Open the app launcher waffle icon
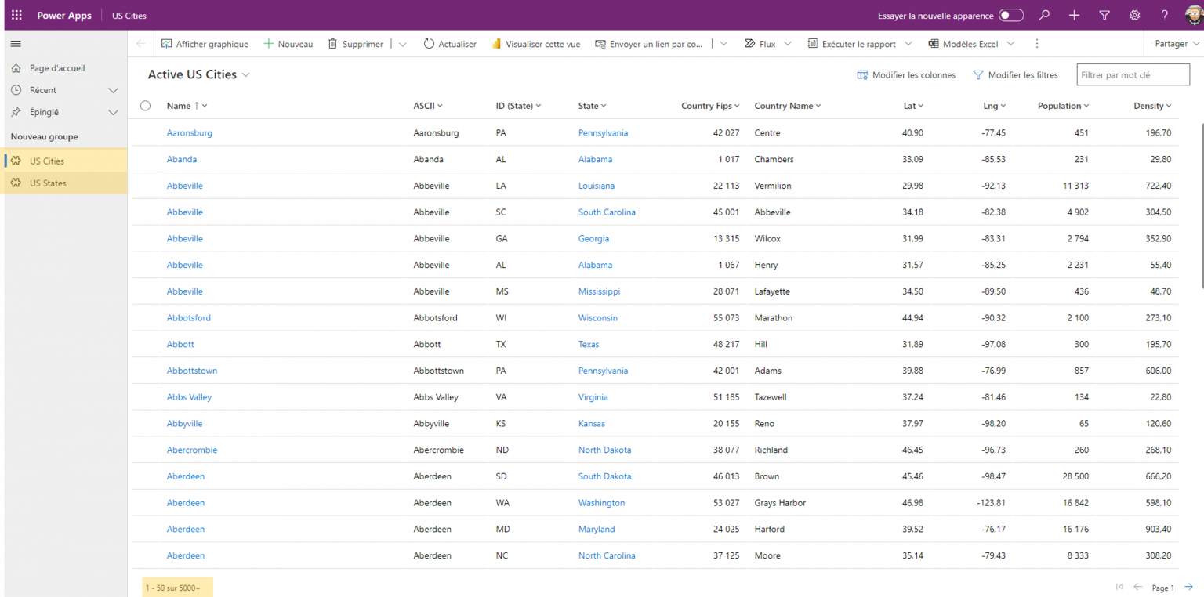The height and width of the screenshot is (597, 1204). (15, 15)
